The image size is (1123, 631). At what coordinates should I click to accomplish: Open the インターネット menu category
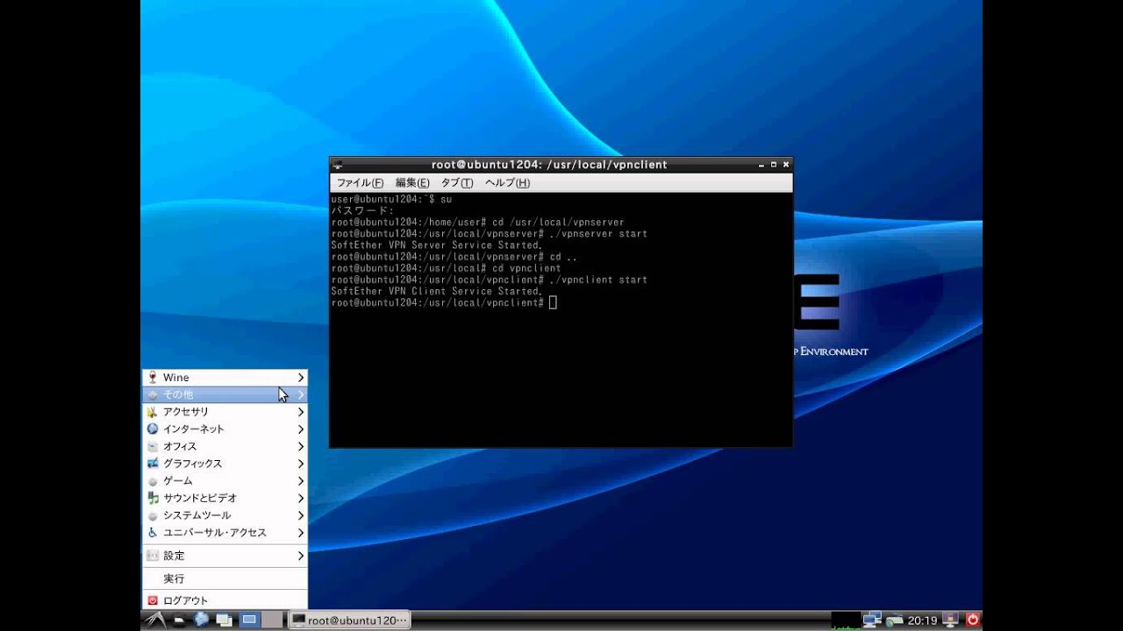point(225,429)
